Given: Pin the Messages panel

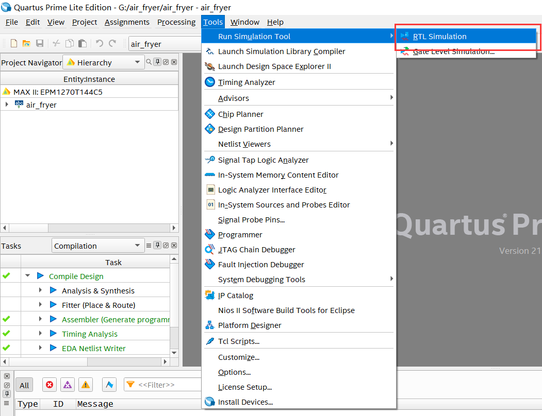Looking at the screenshot, I should (7, 394).
